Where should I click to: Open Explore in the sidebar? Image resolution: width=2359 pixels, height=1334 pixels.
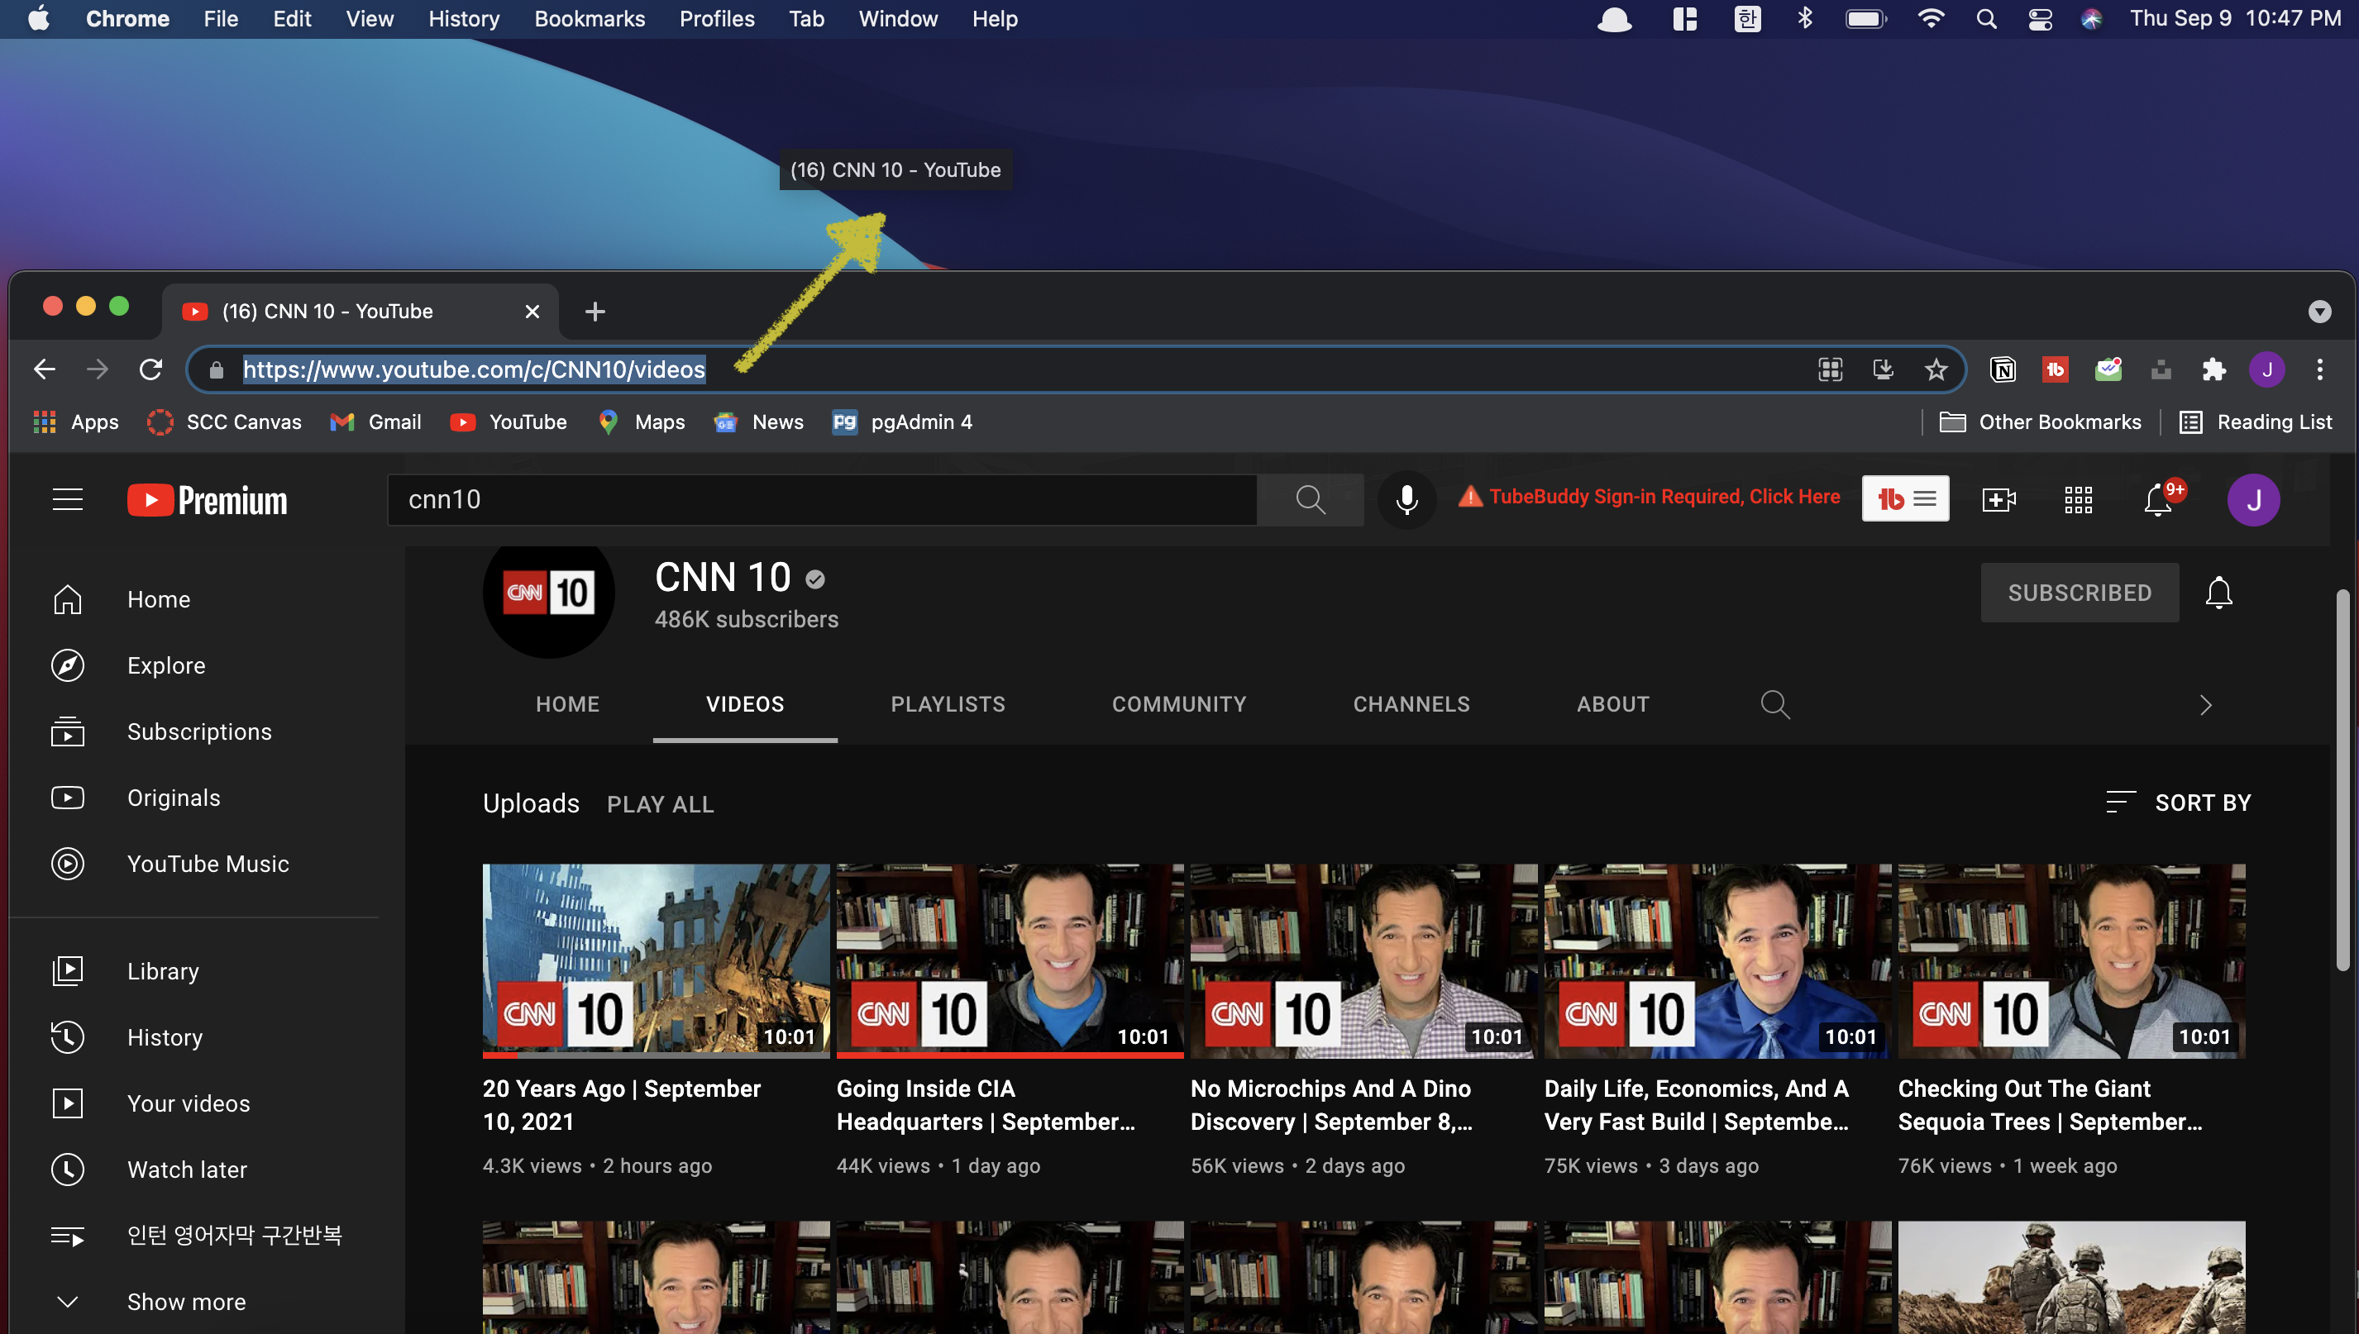pyautogui.click(x=206, y=665)
